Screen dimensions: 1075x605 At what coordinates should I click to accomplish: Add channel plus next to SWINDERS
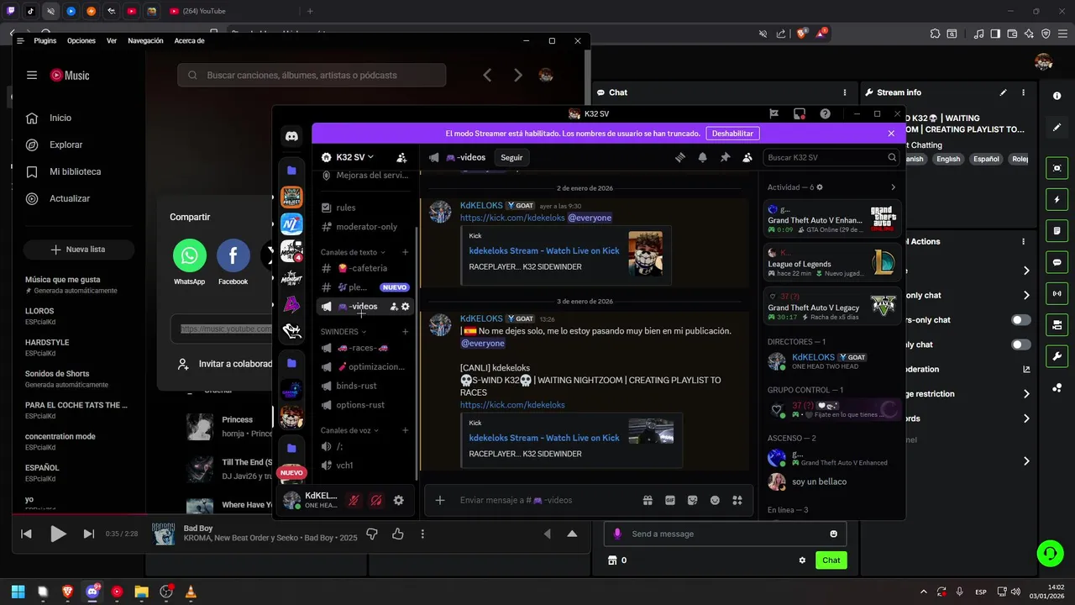pos(406,332)
